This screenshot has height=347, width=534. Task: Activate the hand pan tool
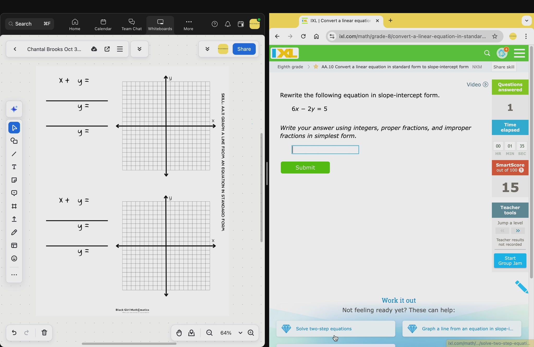pos(179,333)
